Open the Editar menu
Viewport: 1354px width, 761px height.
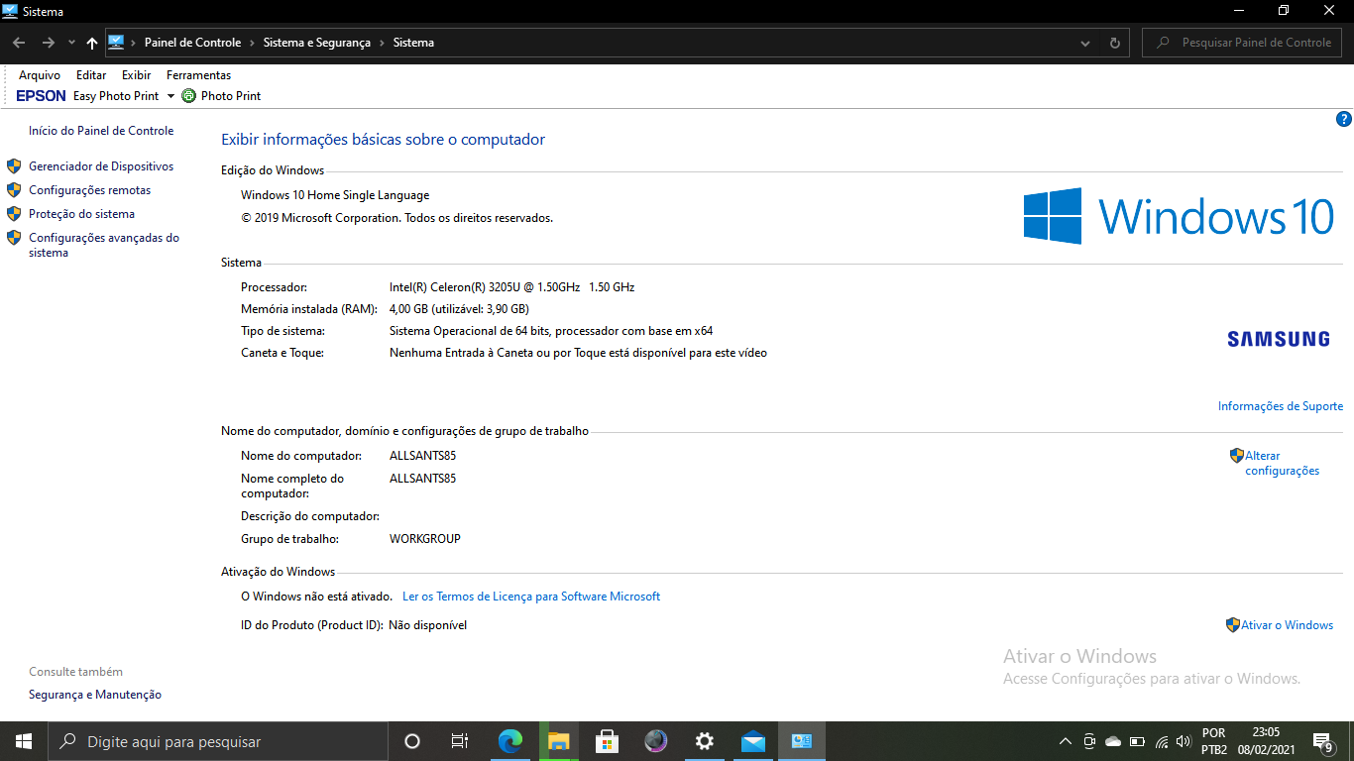91,75
